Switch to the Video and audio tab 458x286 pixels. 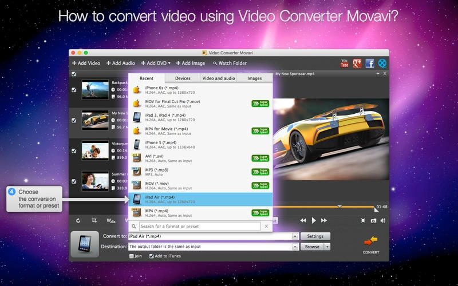pos(219,78)
